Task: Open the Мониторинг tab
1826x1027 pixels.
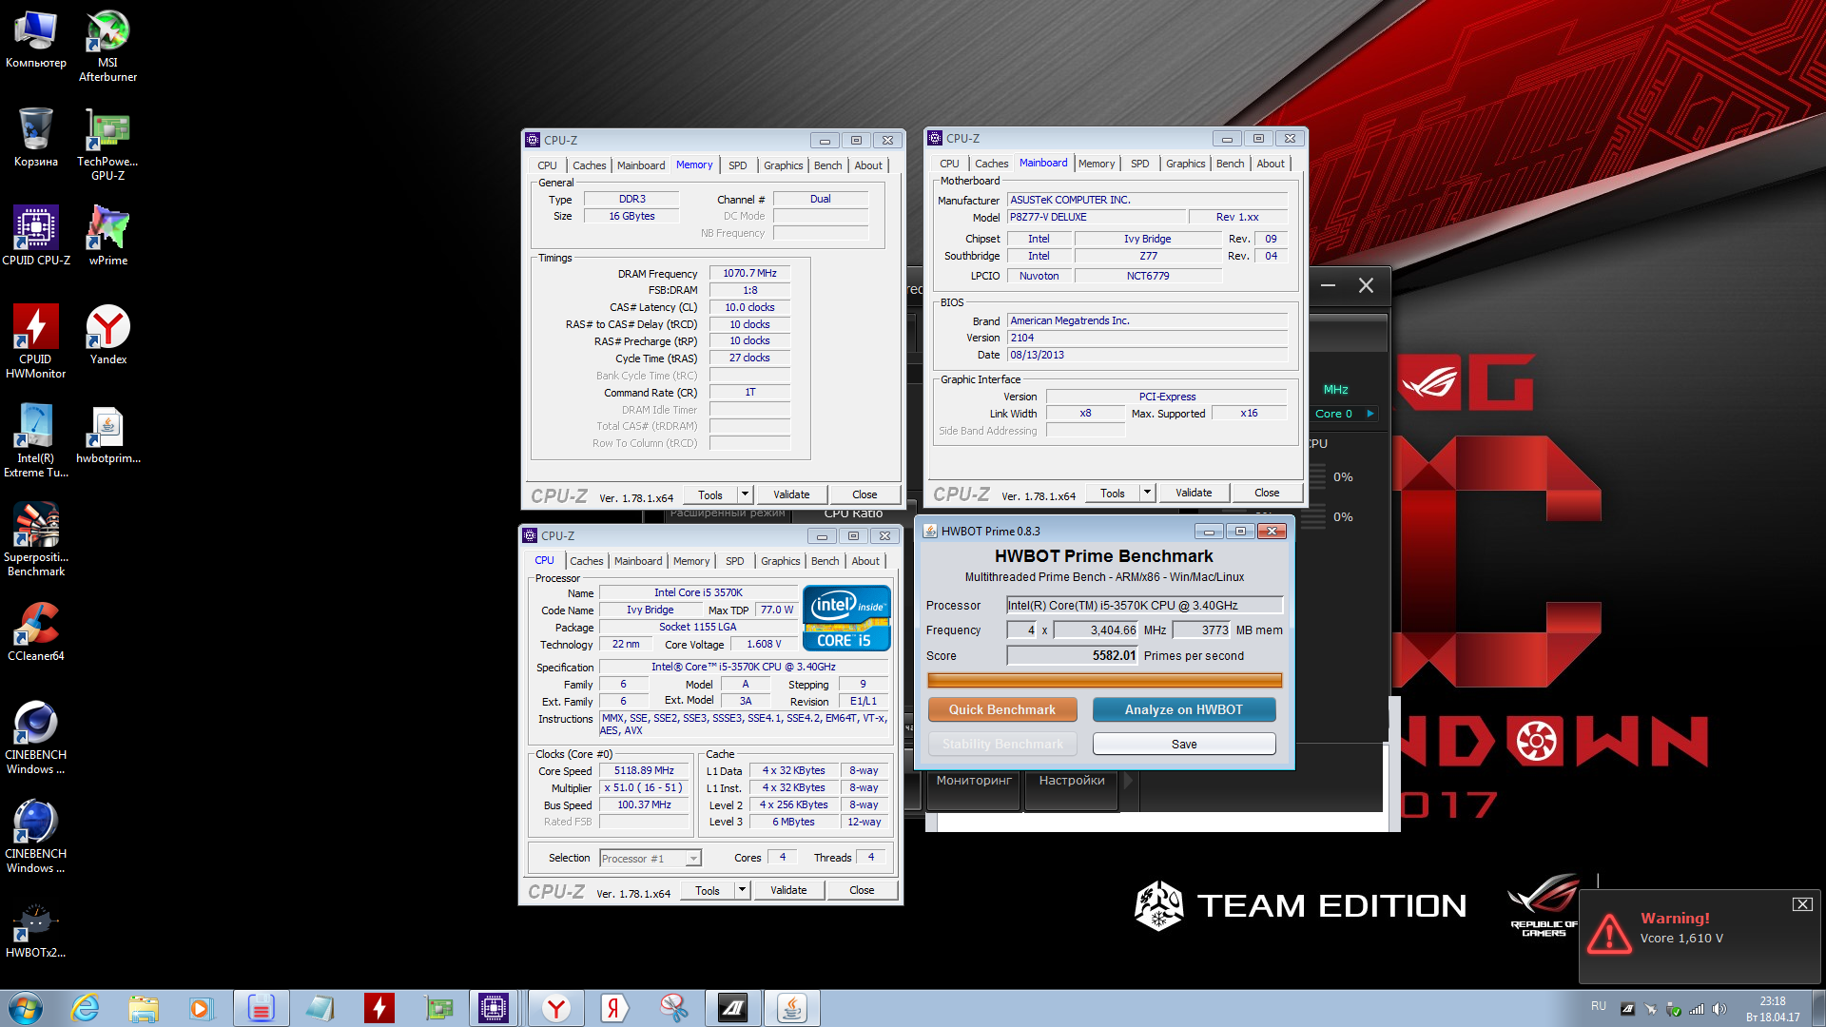Action: (x=974, y=781)
